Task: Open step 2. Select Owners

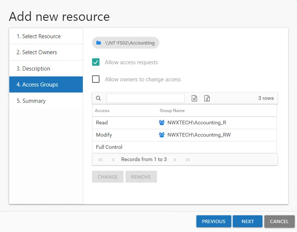Action: pos(46,52)
